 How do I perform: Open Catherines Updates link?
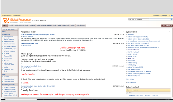pos(9,44)
